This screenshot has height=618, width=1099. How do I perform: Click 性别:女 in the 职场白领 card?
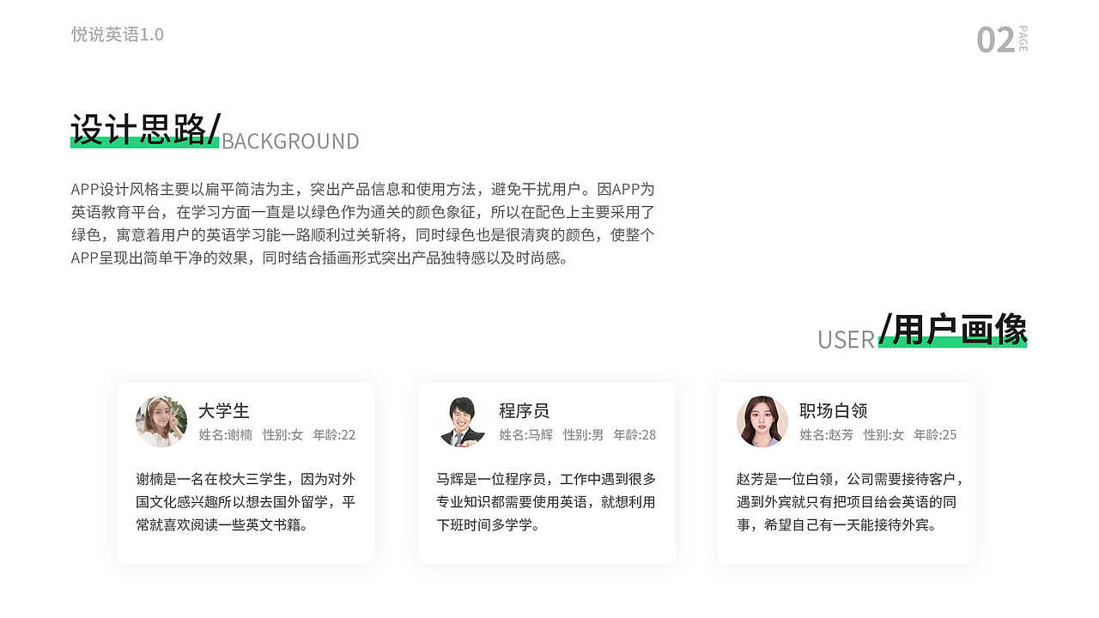(x=883, y=435)
